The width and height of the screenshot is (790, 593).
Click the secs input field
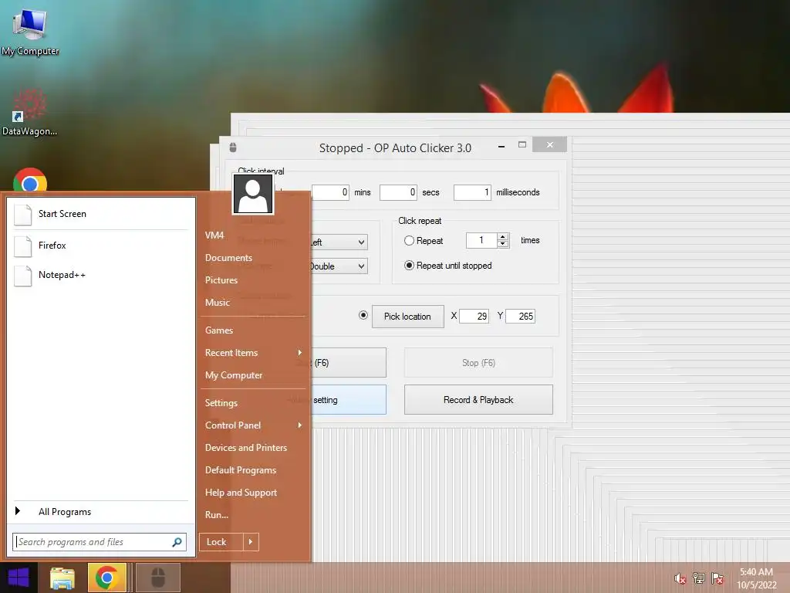398,192
